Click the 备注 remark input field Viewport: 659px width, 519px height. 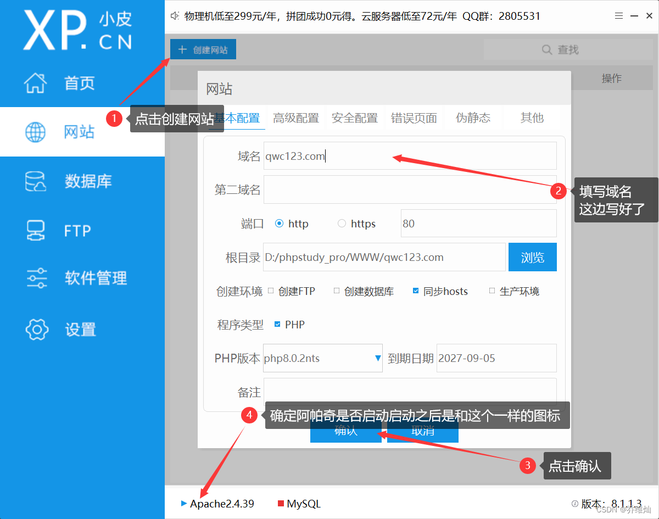[410, 391]
